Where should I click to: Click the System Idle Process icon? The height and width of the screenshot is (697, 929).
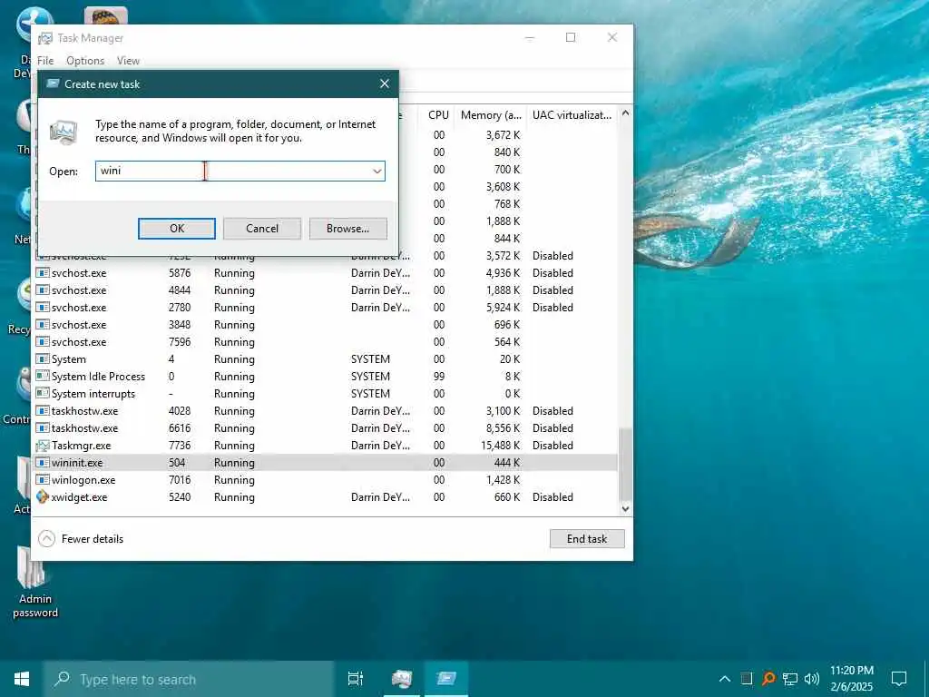42,377
